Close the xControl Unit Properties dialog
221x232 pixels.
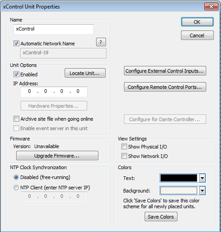211,7
